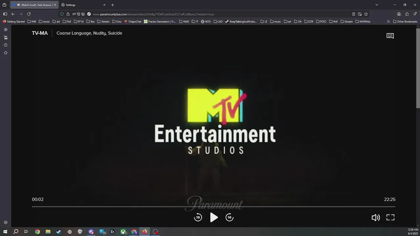Close the Watch South Park tab

(x=55, y=5)
